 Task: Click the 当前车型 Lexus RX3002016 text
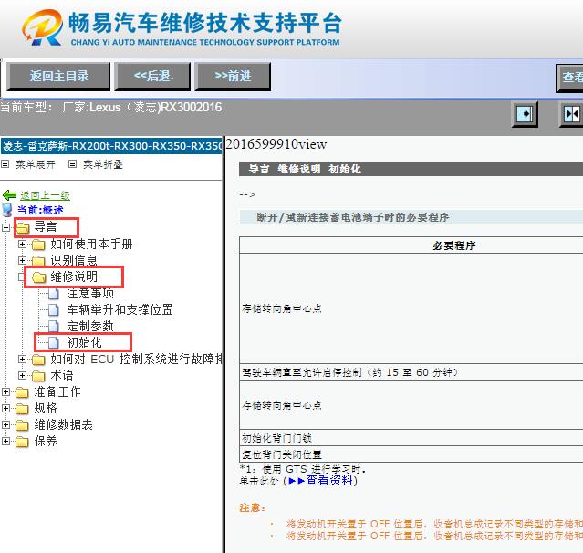[110, 107]
